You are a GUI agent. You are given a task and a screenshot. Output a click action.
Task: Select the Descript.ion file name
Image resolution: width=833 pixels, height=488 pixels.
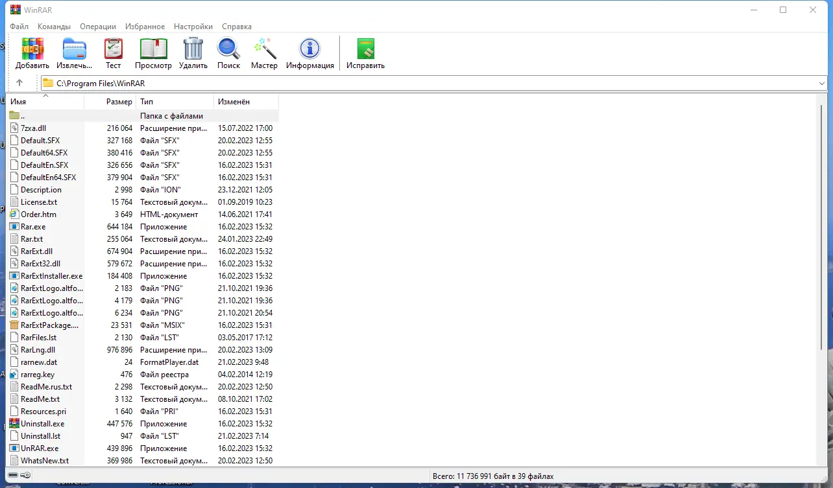41,190
